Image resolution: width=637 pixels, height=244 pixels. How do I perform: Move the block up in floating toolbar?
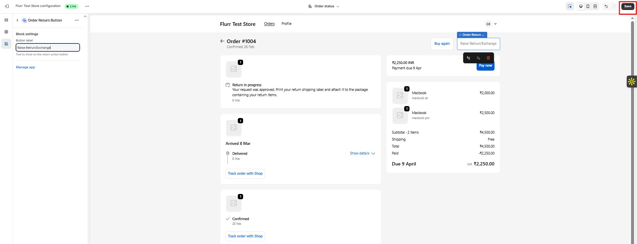point(469,58)
